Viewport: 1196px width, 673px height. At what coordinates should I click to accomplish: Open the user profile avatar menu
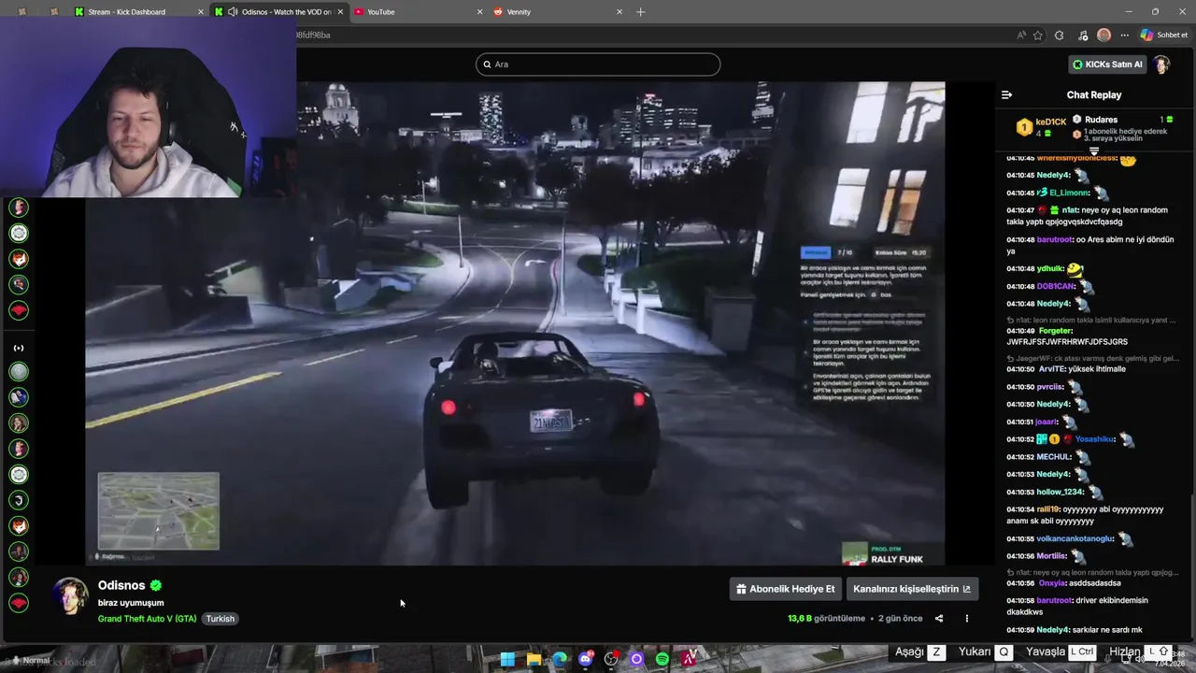(x=1161, y=64)
